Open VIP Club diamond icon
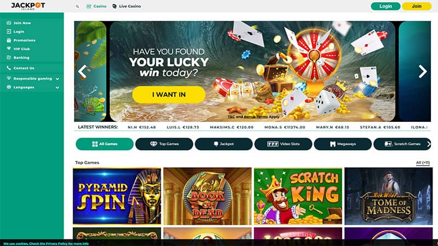 9,49
